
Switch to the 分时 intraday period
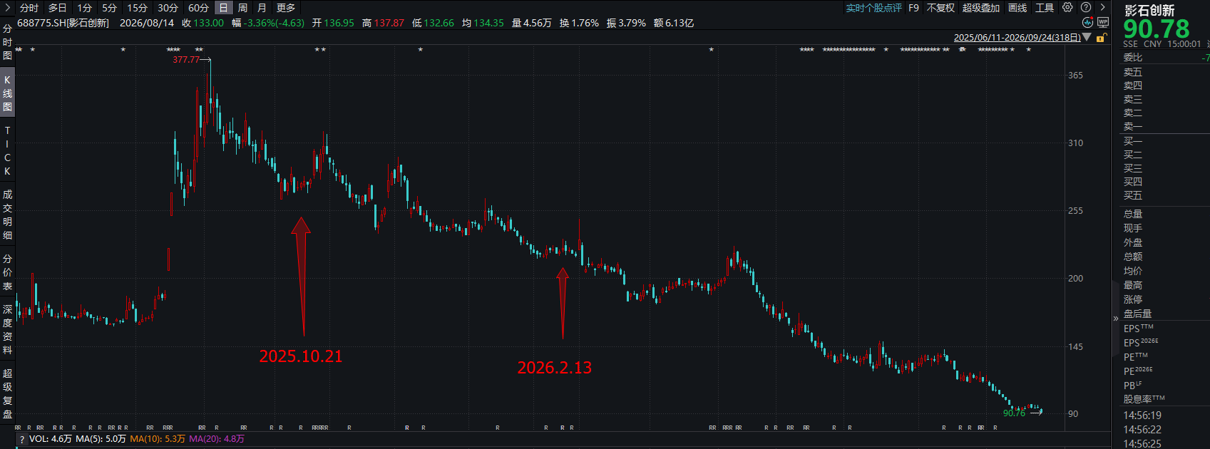tap(29, 8)
